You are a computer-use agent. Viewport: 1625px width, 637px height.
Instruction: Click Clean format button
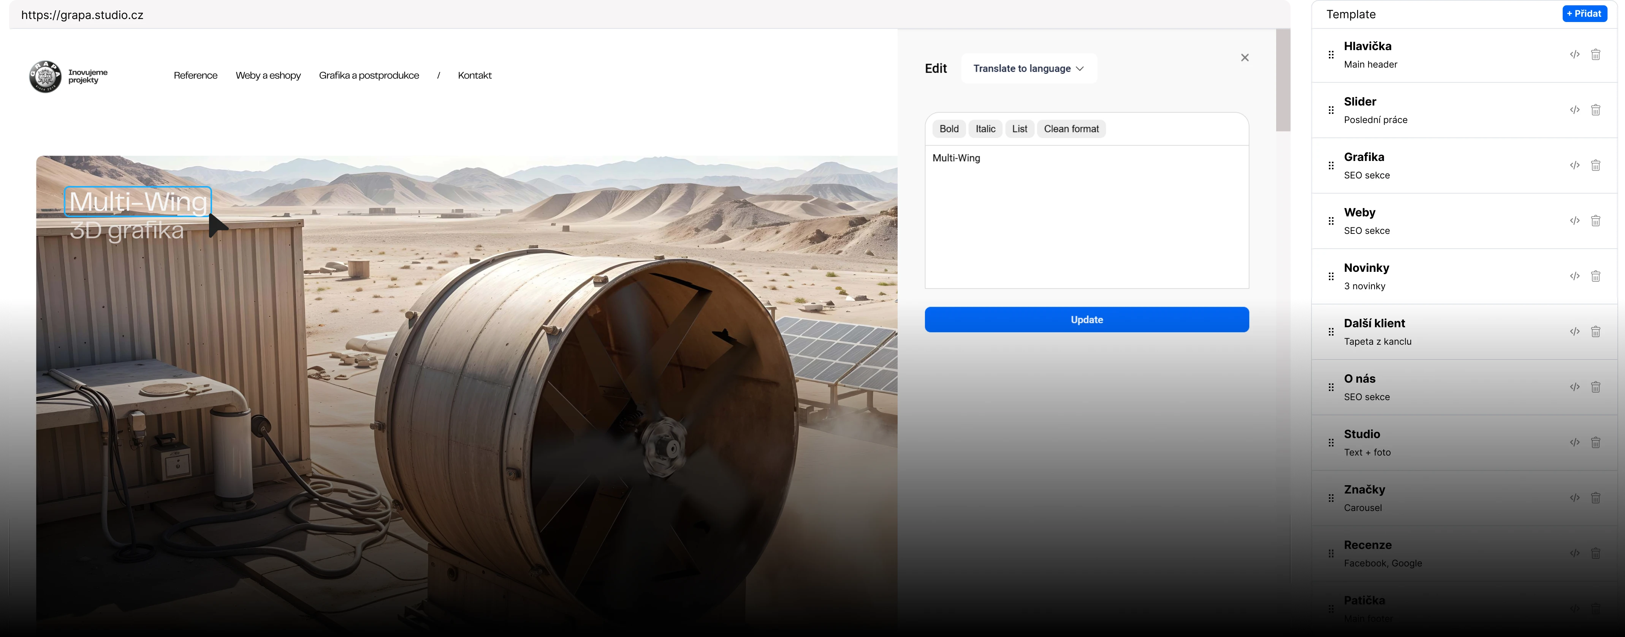click(x=1071, y=129)
